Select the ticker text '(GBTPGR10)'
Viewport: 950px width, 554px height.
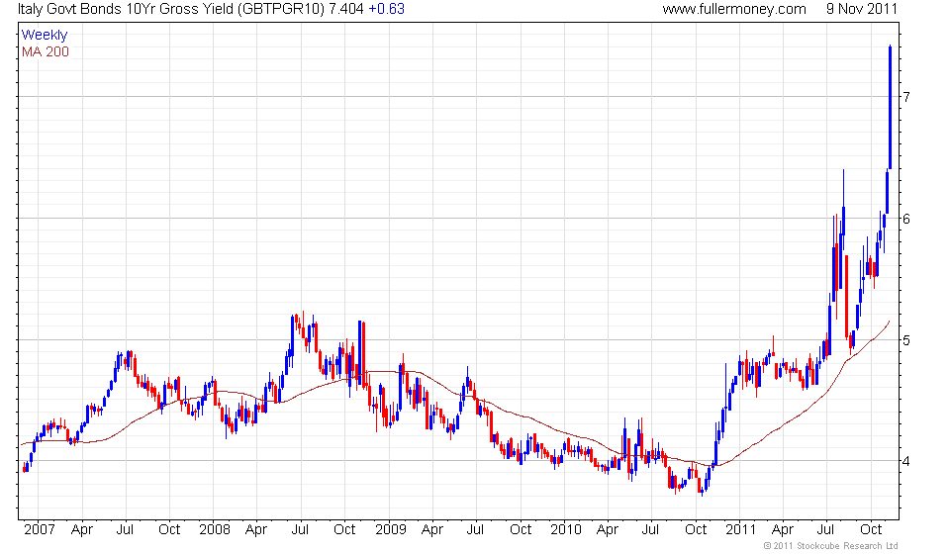(280, 9)
